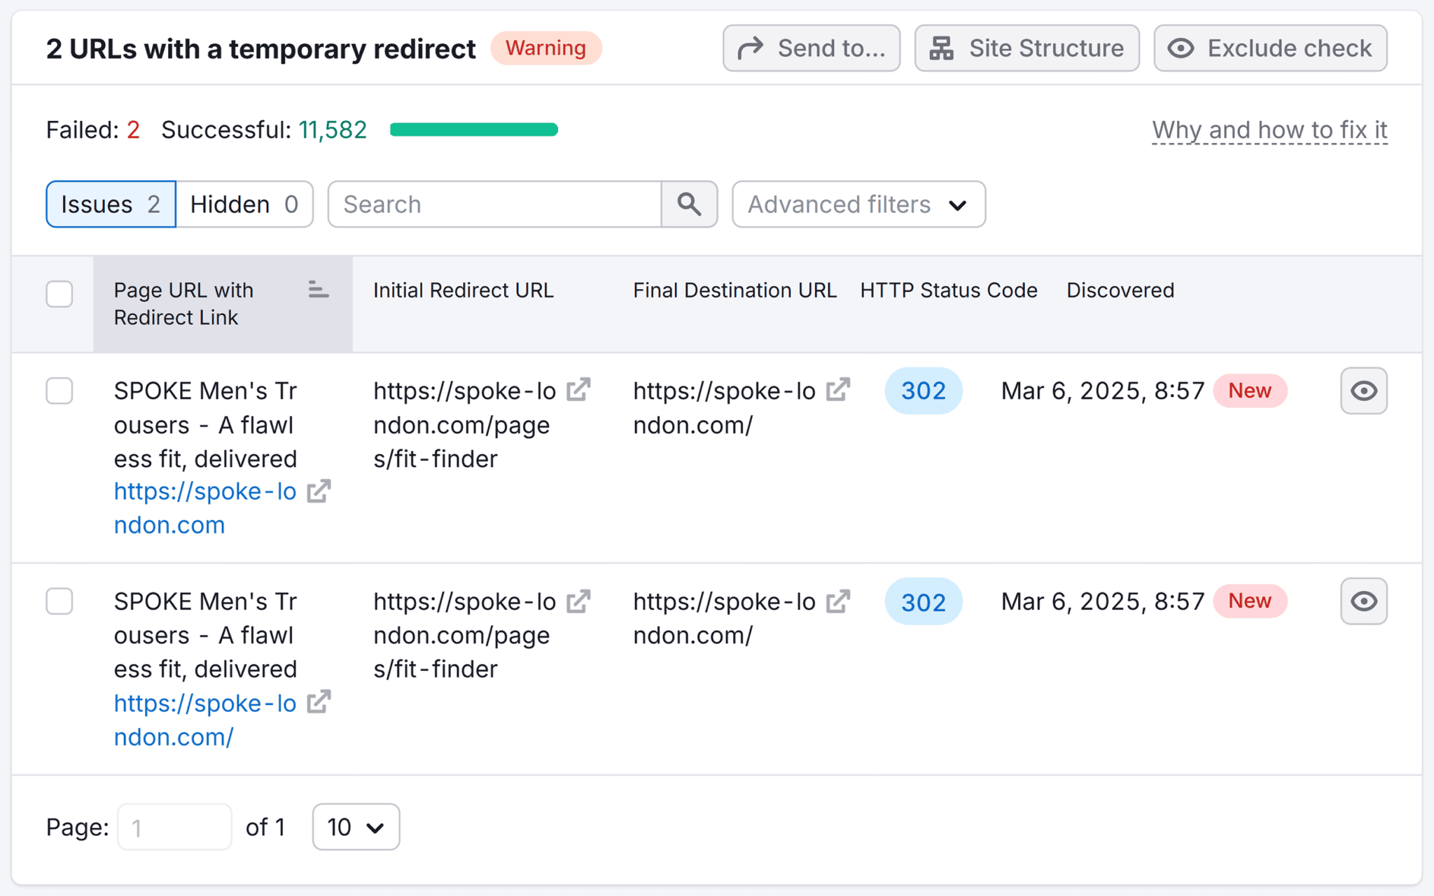Open the external link icon next to fit-finder URL

pyautogui.click(x=578, y=391)
